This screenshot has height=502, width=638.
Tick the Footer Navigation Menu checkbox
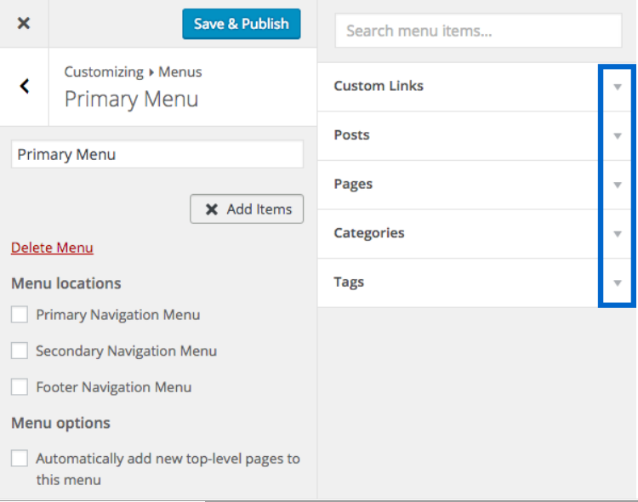tap(20, 387)
